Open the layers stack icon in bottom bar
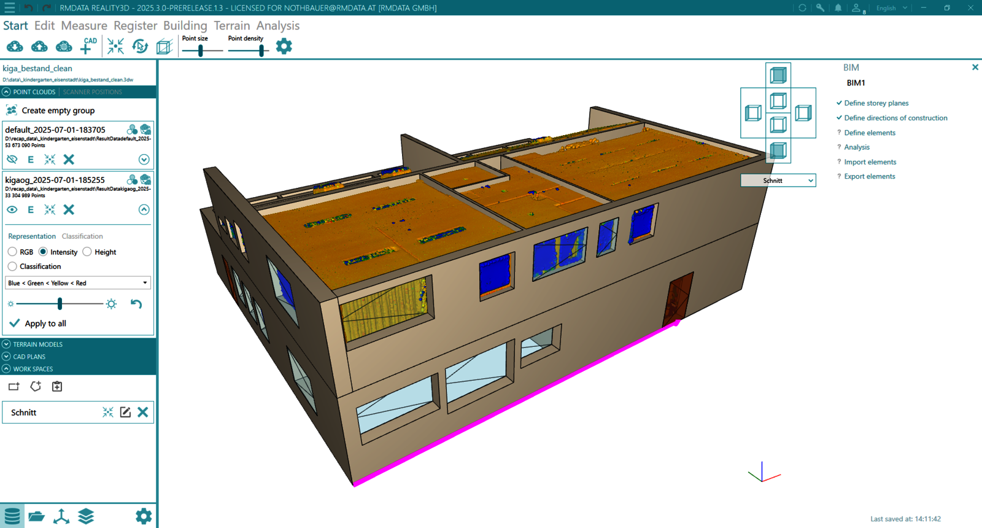 (x=86, y=516)
